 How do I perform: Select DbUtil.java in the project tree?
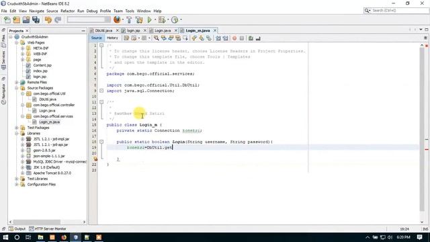[48, 99]
